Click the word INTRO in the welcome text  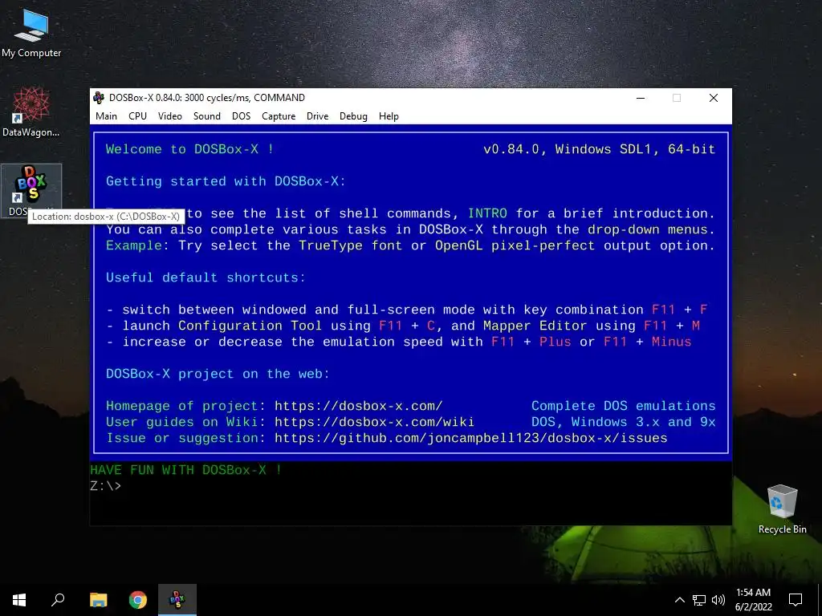pyautogui.click(x=487, y=213)
